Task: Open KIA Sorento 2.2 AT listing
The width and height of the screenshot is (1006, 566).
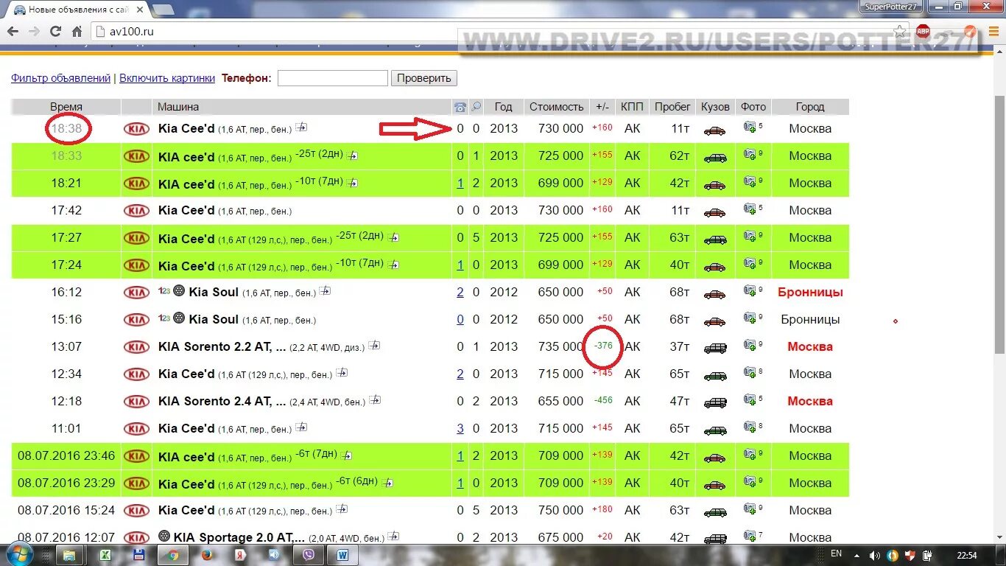Action: click(x=222, y=346)
